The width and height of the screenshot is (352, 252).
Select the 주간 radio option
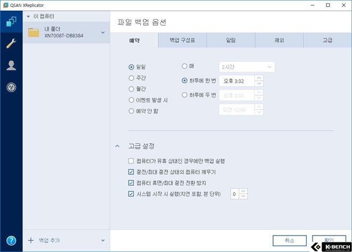pyautogui.click(x=131, y=78)
